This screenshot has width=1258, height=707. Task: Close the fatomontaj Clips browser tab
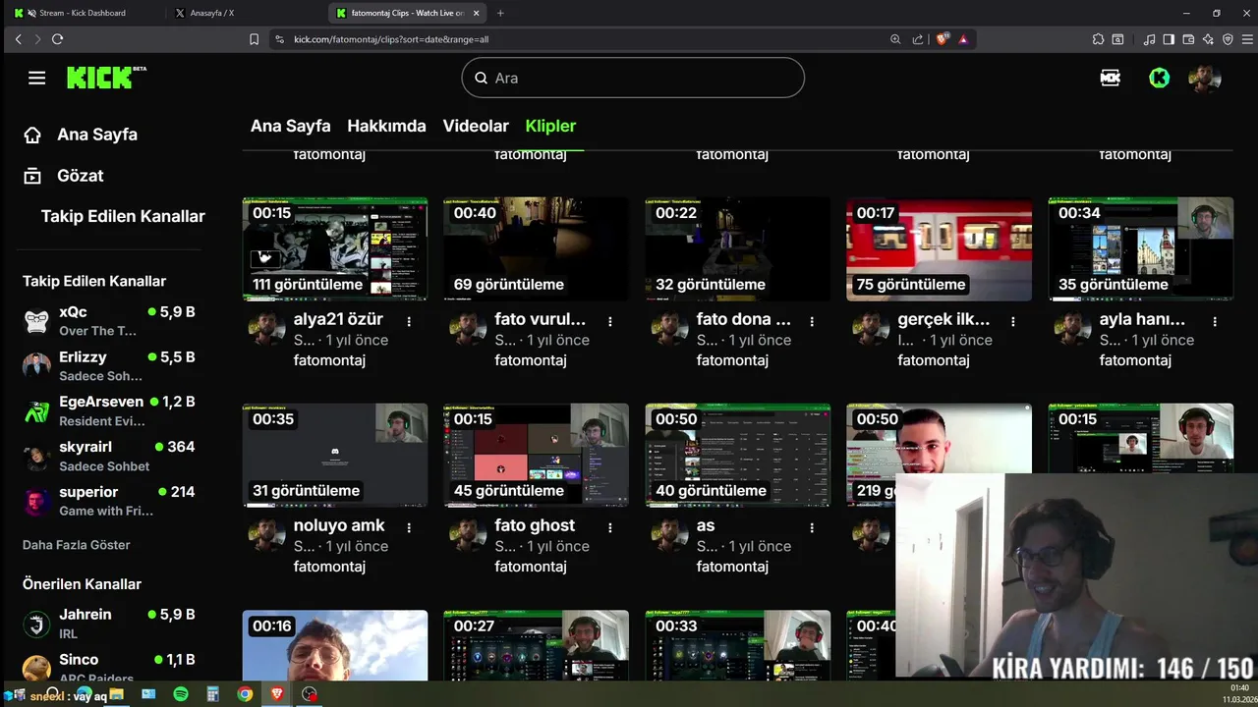[477, 13]
